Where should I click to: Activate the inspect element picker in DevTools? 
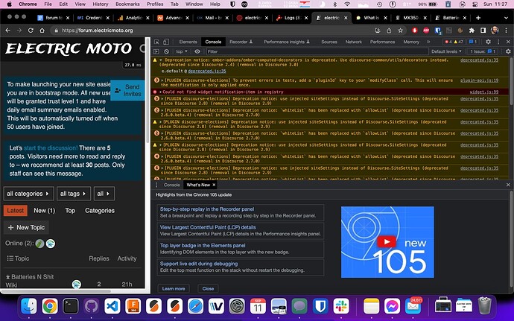click(x=156, y=42)
